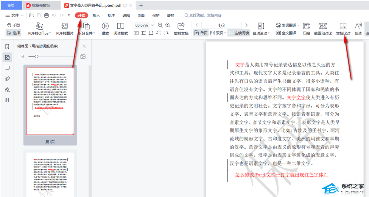
Task: Switch to the 插入 tab
Action: (96, 15)
